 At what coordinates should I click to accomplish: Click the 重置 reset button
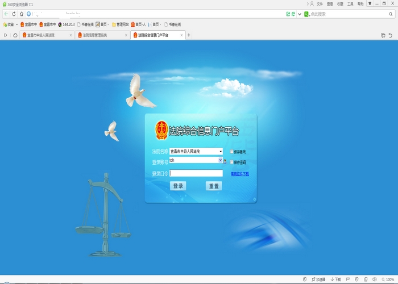coord(214,186)
